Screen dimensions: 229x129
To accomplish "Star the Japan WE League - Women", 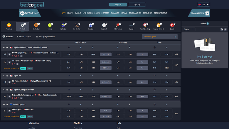I will coord(7,90).
